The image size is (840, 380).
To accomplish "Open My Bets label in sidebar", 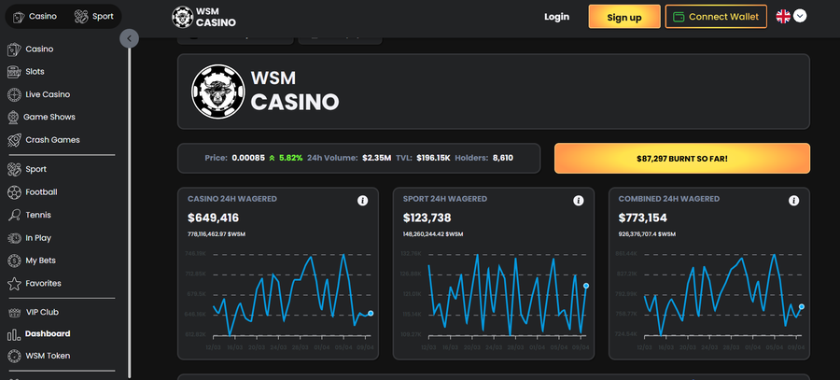I will click(x=41, y=261).
